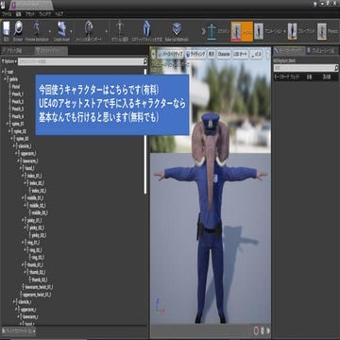340x340 pixels.
Task: Click the Unreal Engine logo icon
Action: (x=4, y=4)
